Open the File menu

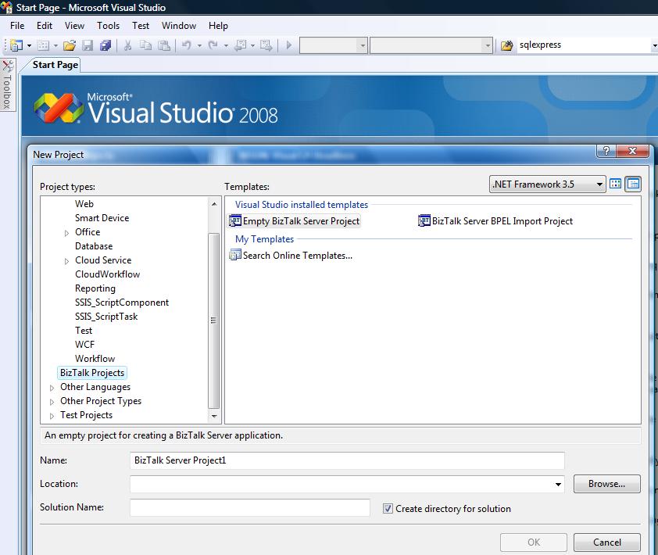pyautogui.click(x=17, y=26)
